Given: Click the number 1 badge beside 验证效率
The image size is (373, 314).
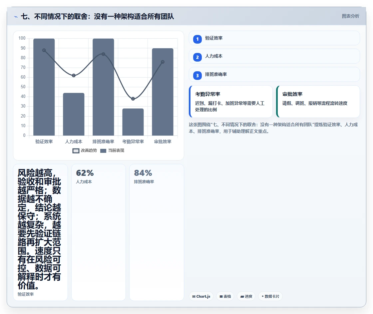Looking at the screenshot, I should pyautogui.click(x=197, y=39).
